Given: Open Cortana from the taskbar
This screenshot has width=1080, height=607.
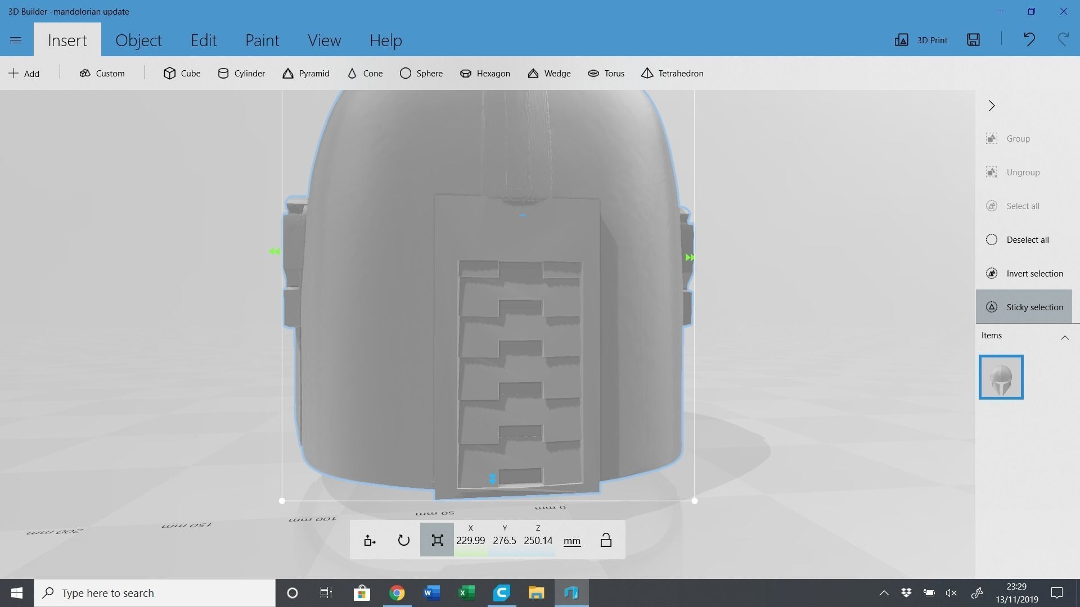Looking at the screenshot, I should (292, 593).
